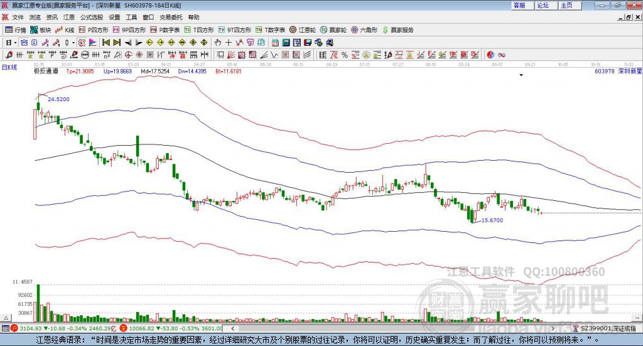Open the 公式选股 menu
The height and width of the screenshot is (346, 643).
point(92,17)
